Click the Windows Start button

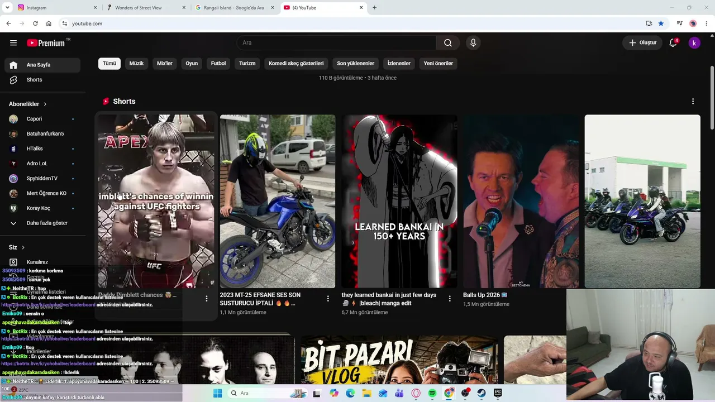(217, 393)
